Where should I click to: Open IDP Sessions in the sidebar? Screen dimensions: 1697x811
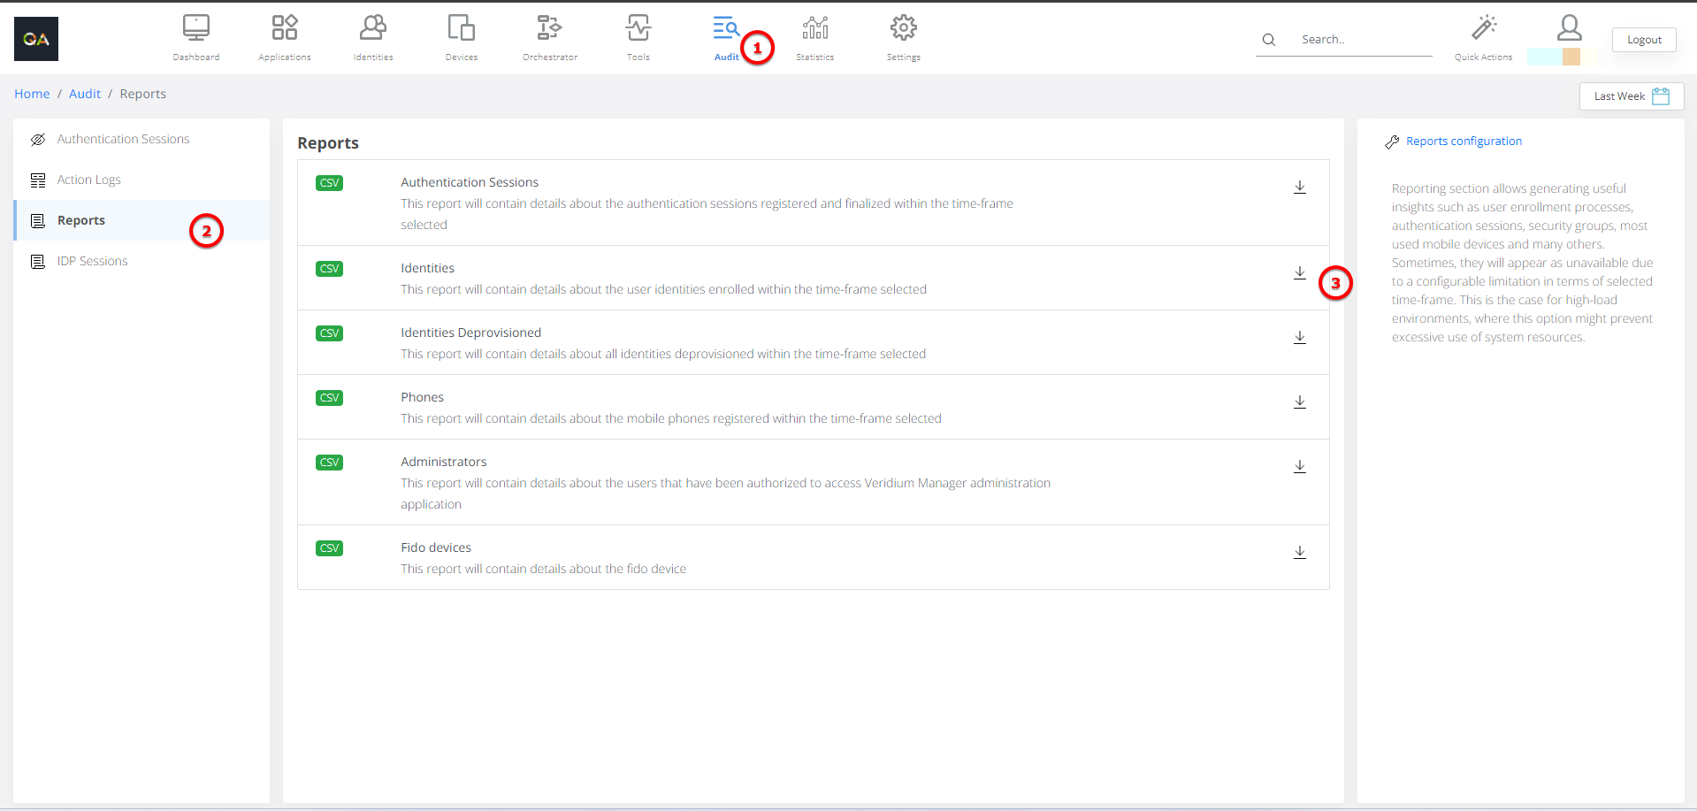click(92, 262)
